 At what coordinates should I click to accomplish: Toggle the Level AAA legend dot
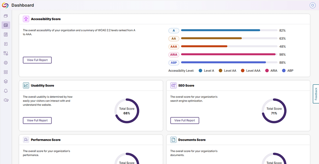pyautogui.click(x=242, y=71)
